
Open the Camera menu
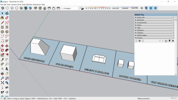(14, 4)
